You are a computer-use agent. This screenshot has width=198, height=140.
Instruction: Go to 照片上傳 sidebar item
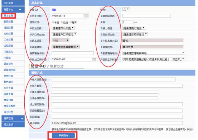(x=9, y=88)
